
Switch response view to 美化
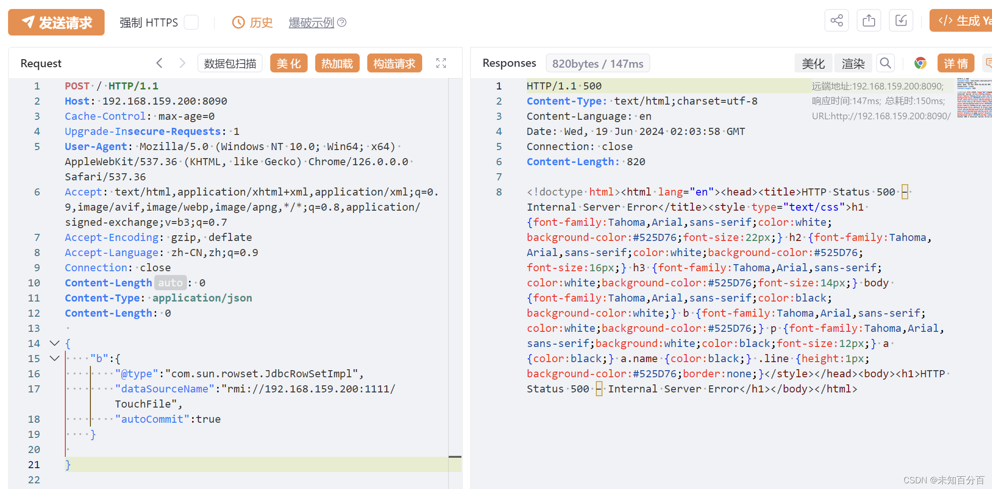tap(813, 63)
